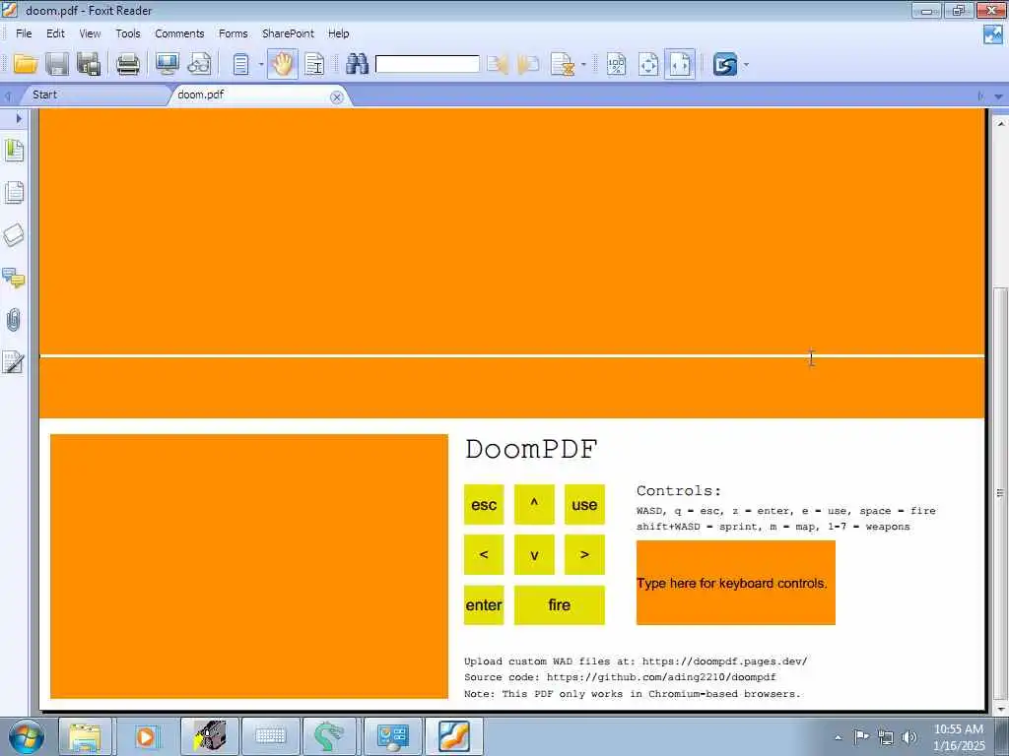1009x756 pixels.
Task: Click the Save All icon
Action: pos(89,64)
